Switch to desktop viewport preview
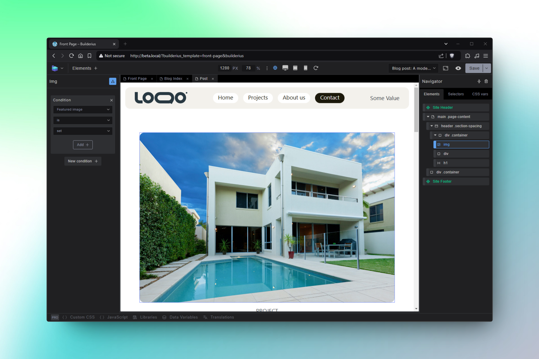The width and height of the screenshot is (539, 359). point(285,68)
